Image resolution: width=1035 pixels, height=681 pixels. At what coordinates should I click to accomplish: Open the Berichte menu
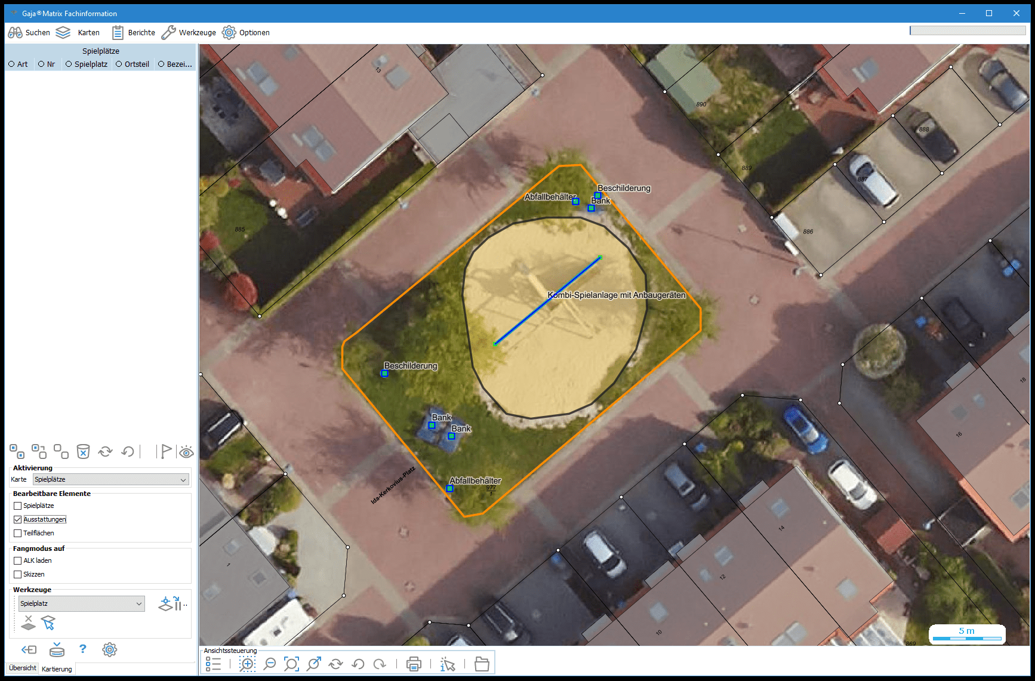tap(134, 32)
